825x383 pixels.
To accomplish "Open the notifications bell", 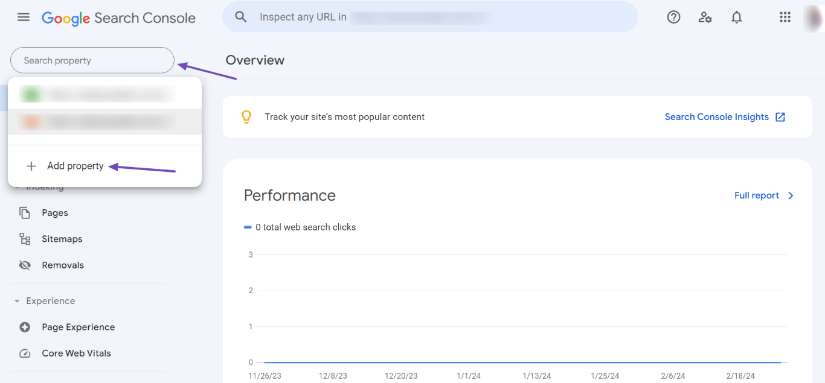I will pos(736,17).
